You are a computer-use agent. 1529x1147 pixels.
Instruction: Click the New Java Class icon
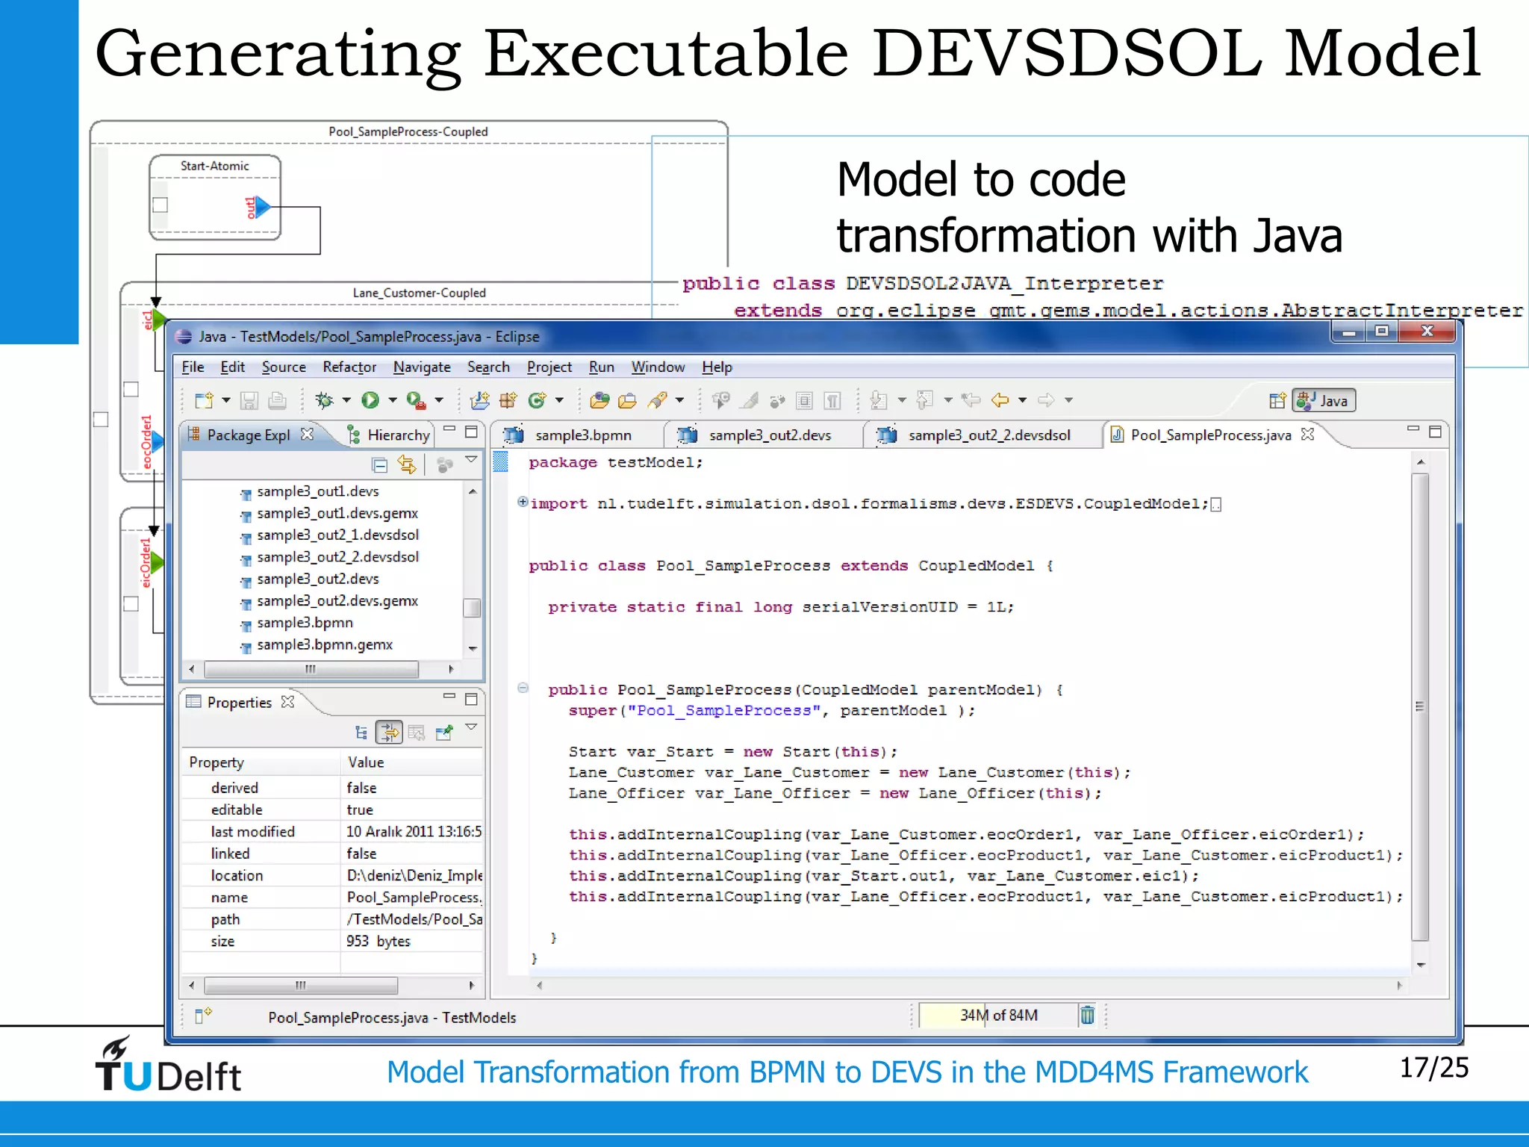[537, 401]
